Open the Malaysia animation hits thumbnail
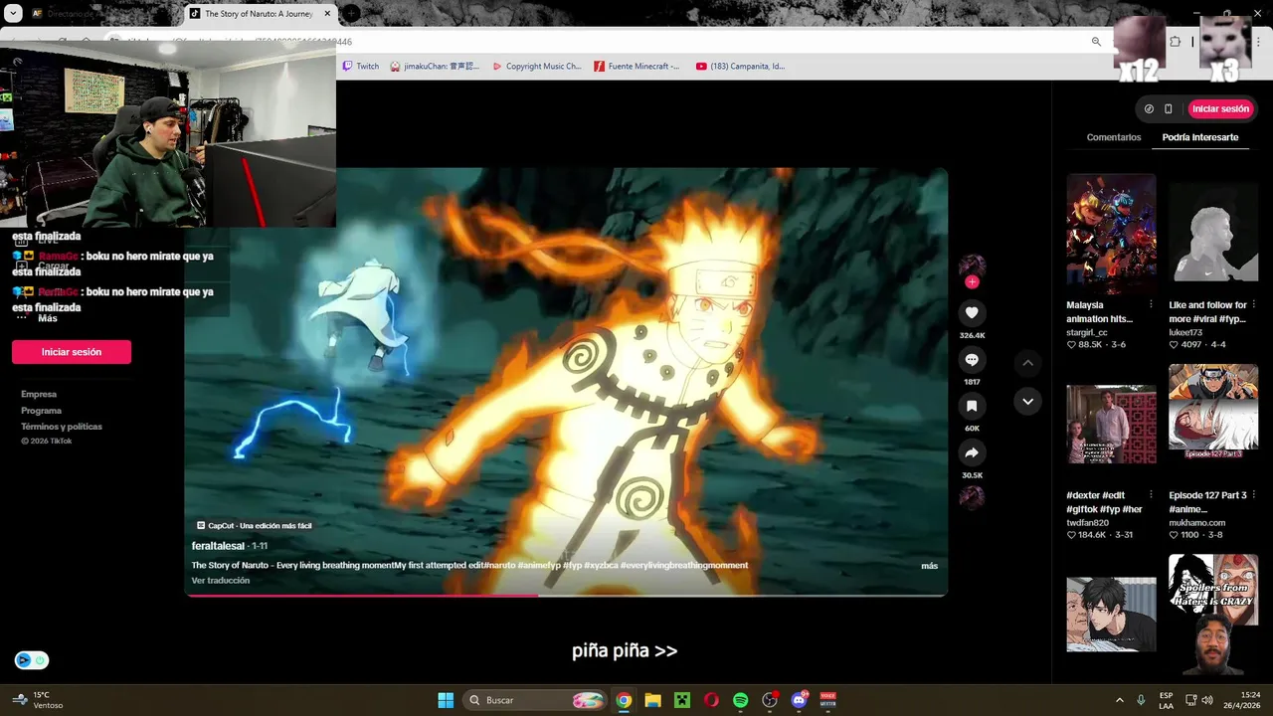 point(1111,234)
